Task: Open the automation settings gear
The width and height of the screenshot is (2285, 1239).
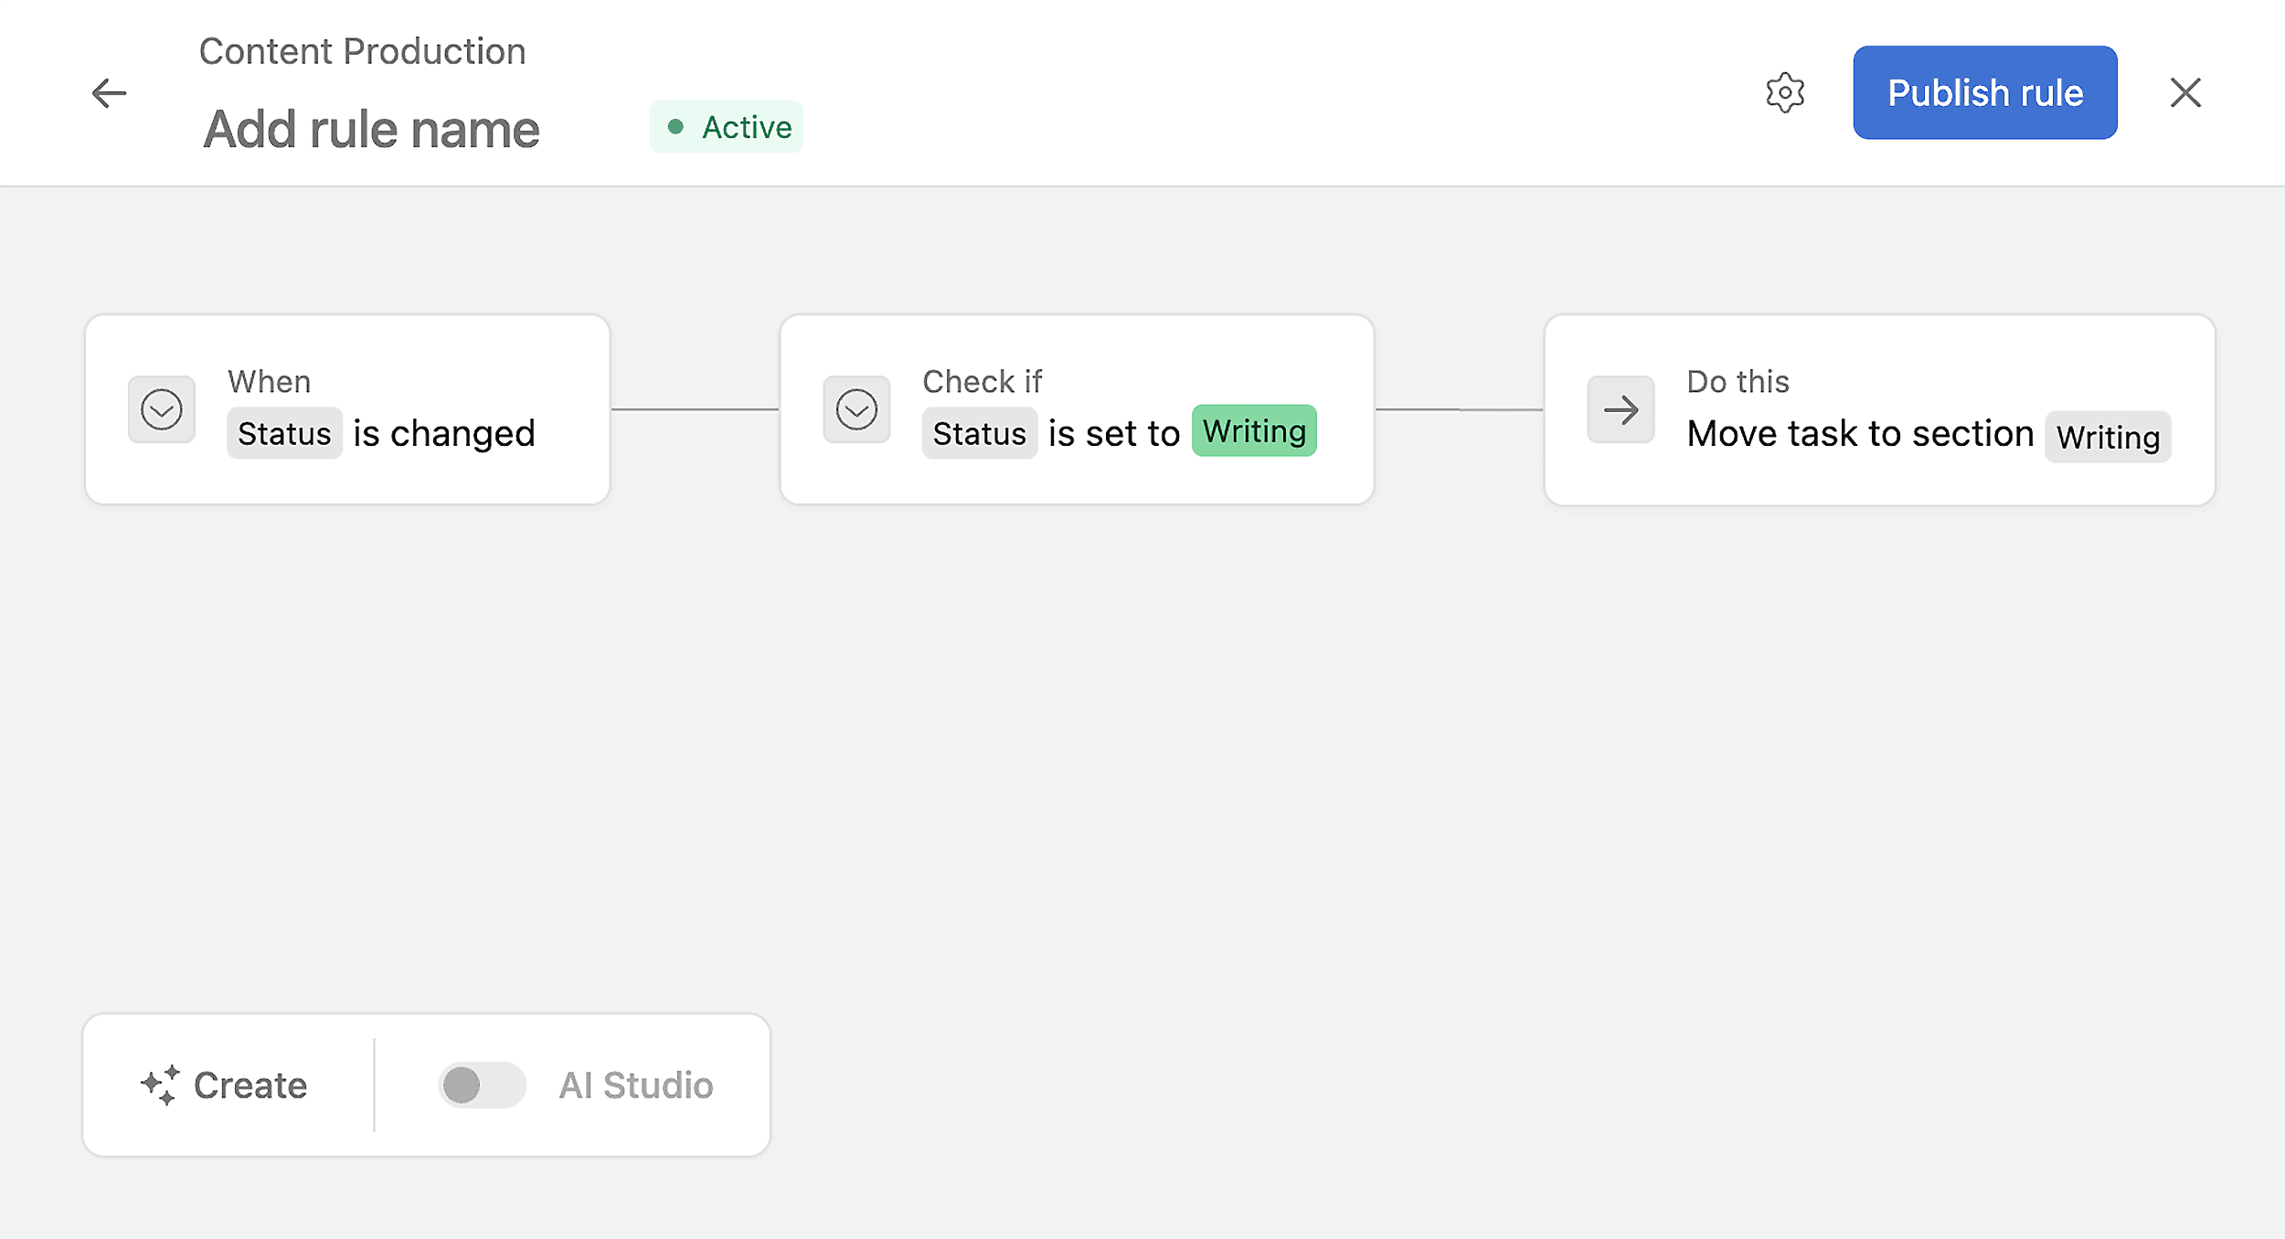Action: [1785, 92]
